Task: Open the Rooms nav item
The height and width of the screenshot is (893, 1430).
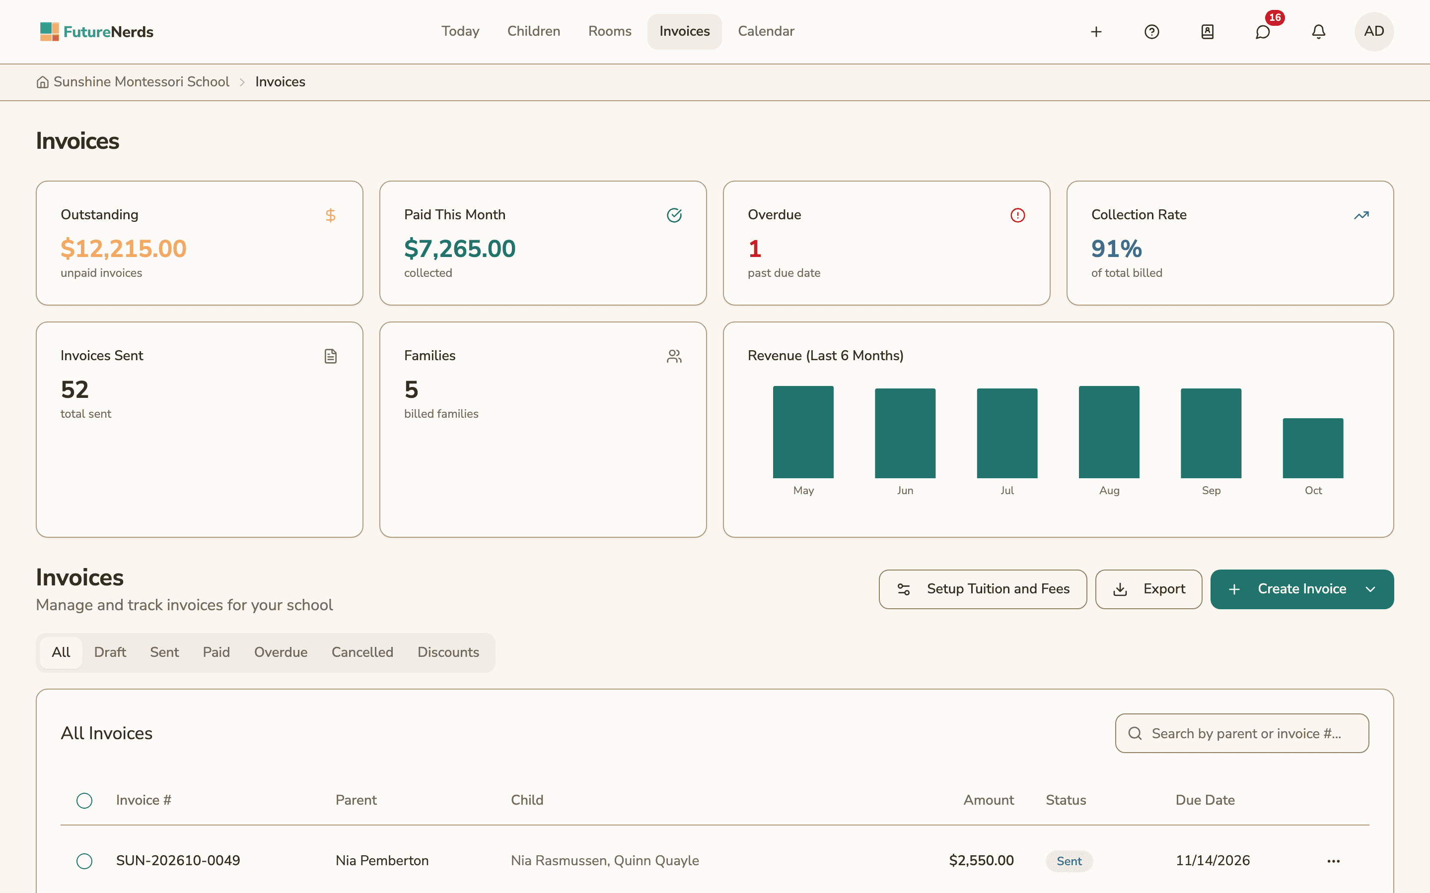Action: [x=610, y=31]
